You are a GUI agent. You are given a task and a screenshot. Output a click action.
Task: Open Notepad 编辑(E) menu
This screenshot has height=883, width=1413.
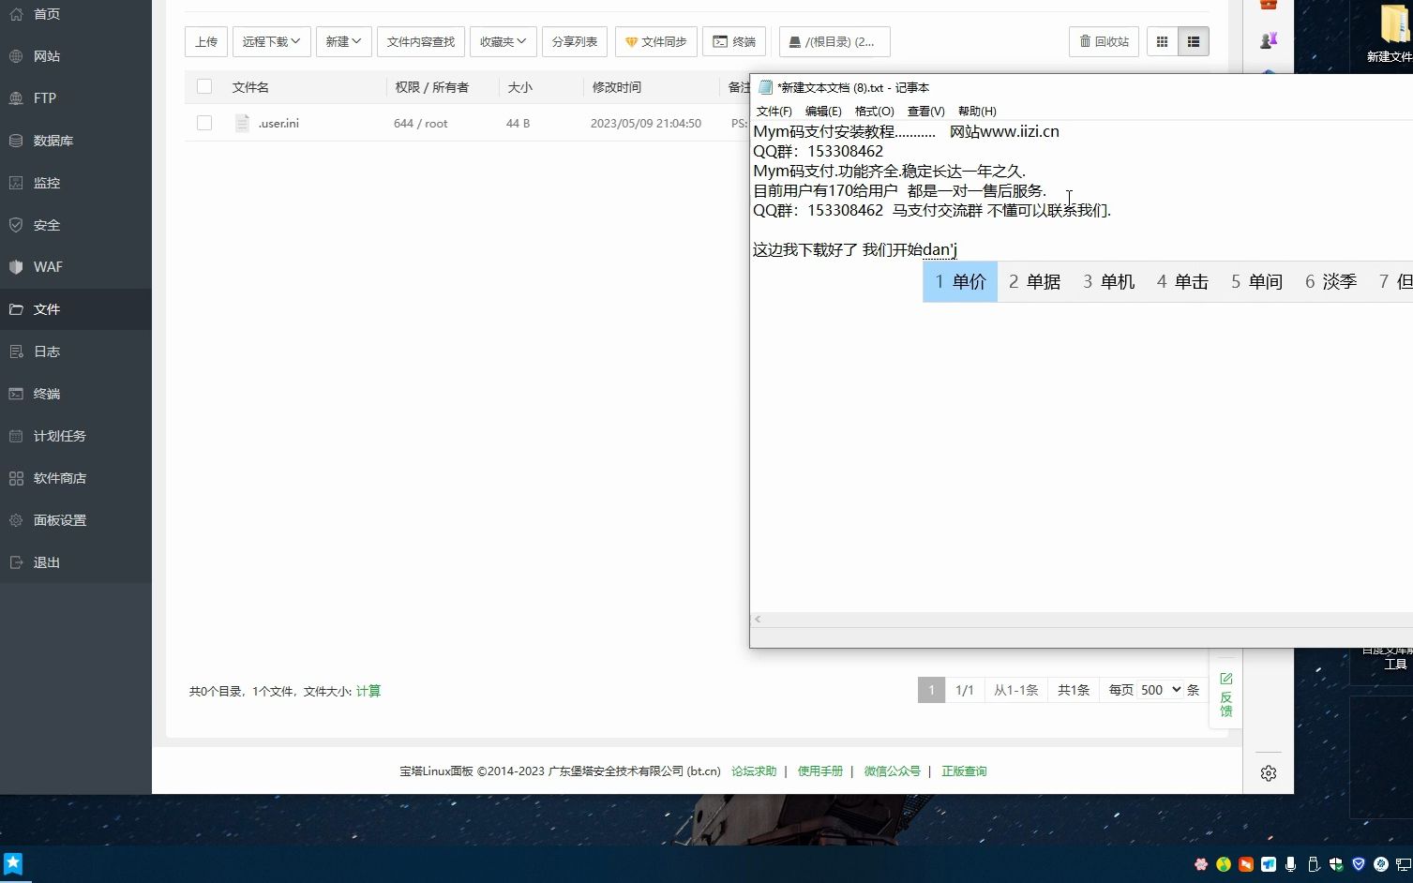823,111
